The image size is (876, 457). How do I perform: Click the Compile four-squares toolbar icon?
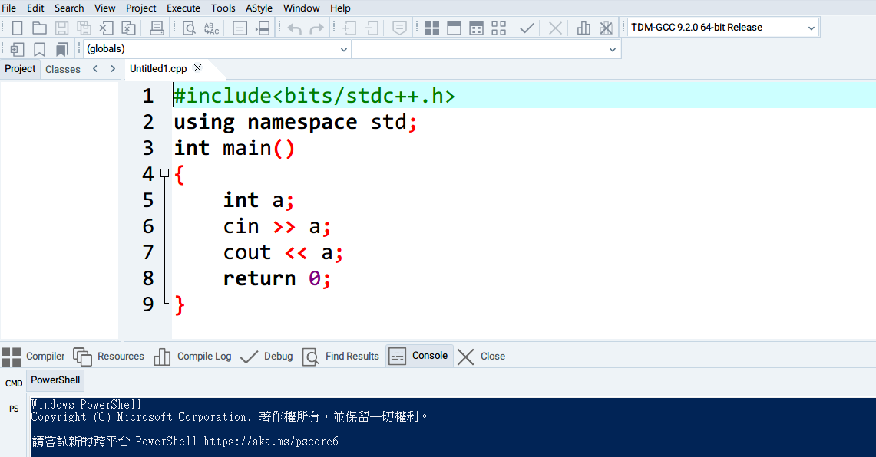point(431,28)
